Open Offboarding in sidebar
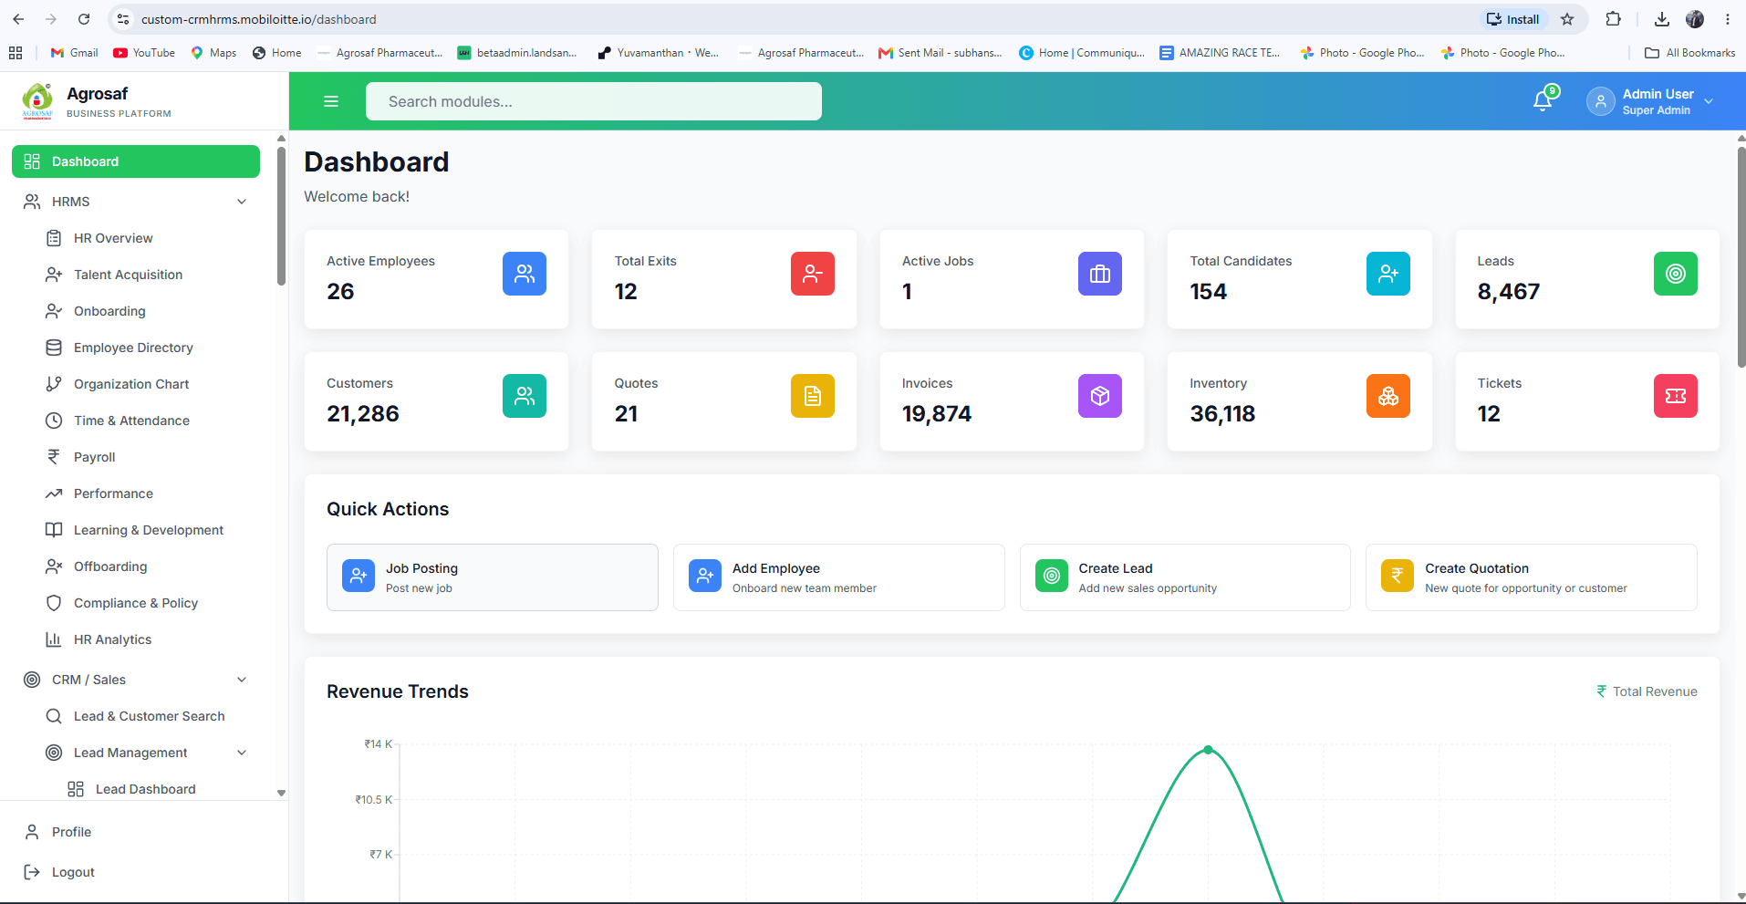The height and width of the screenshot is (904, 1746). [x=147, y=566]
